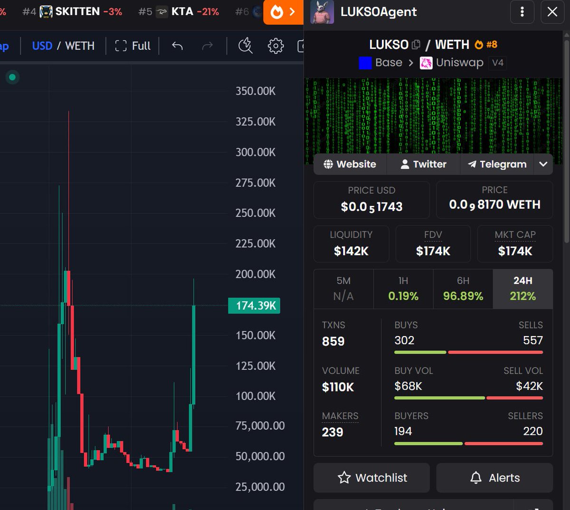Image resolution: width=570 pixels, height=510 pixels.
Task: Click the FDV $174K box
Action: click(433, 243)
